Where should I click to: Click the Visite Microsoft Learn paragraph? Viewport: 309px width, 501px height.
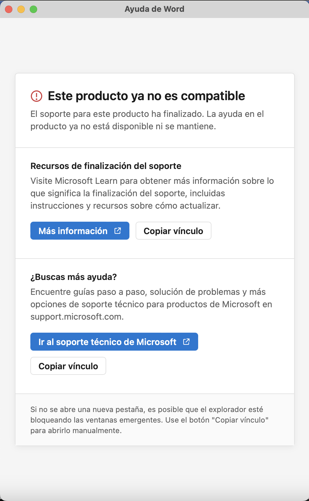point(152,193)
